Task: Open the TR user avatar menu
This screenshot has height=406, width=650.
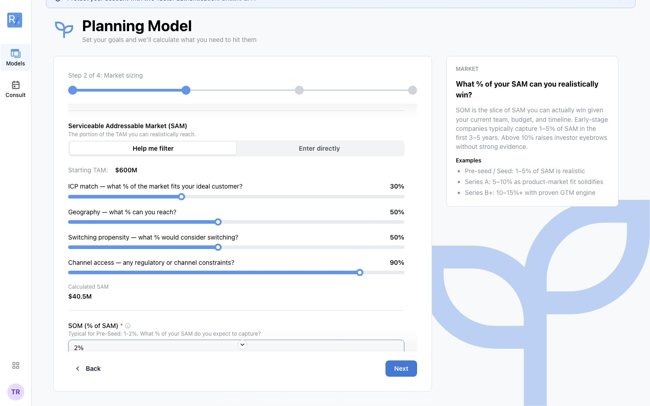Action: 16,392
